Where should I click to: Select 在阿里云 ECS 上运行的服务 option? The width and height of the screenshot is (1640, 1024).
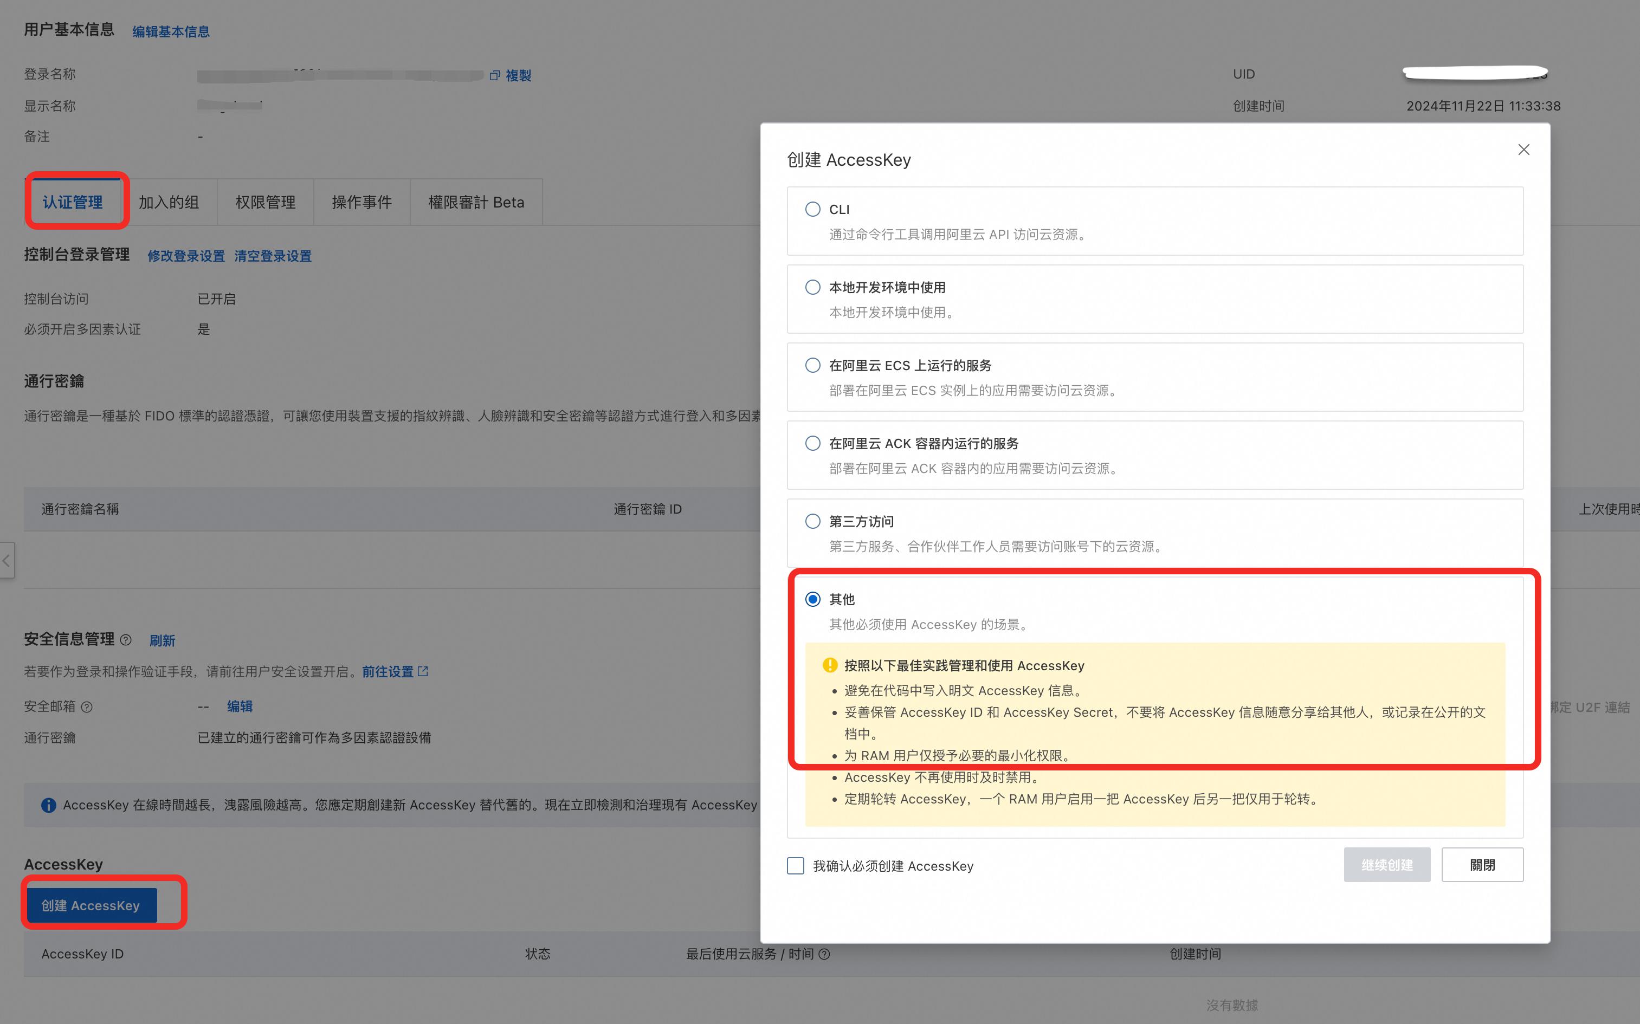tap(812, 365)
